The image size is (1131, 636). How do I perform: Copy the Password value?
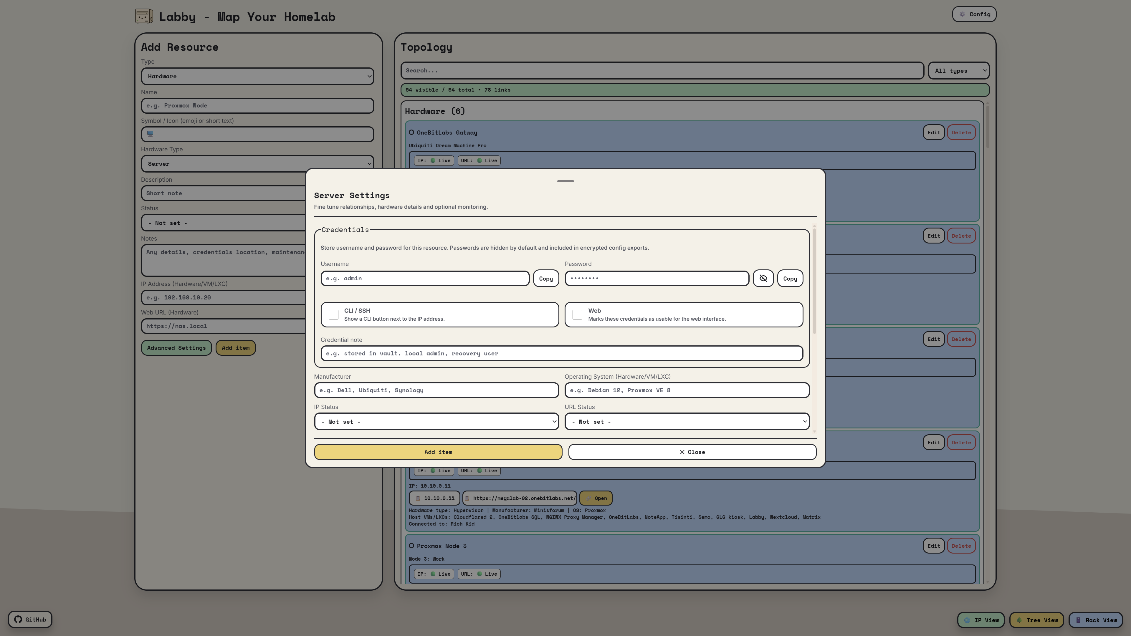coord(790,278)
